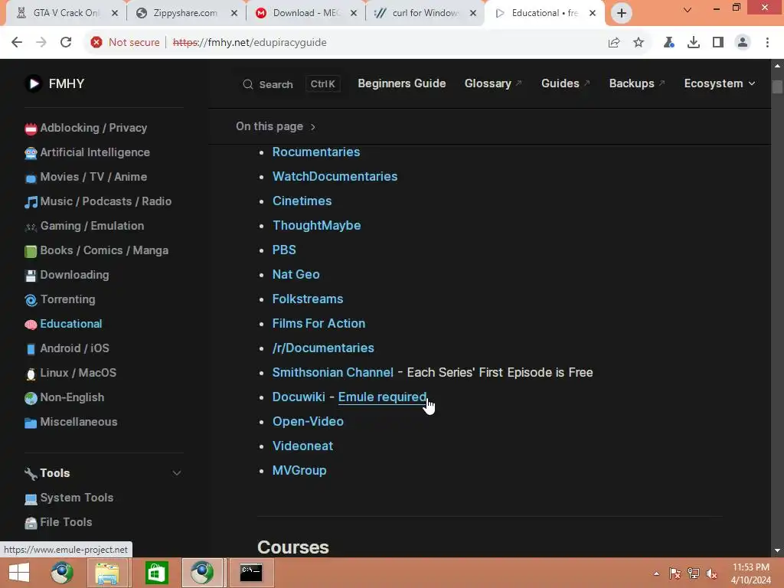Image resolution: width=784 pixels, height=588 pixels.
Task: Open the Chrome three-dot menu
Action: [767, 43]
